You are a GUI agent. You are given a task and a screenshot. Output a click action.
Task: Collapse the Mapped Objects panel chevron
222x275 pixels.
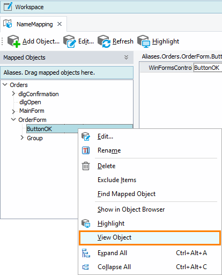coord(126,57)
